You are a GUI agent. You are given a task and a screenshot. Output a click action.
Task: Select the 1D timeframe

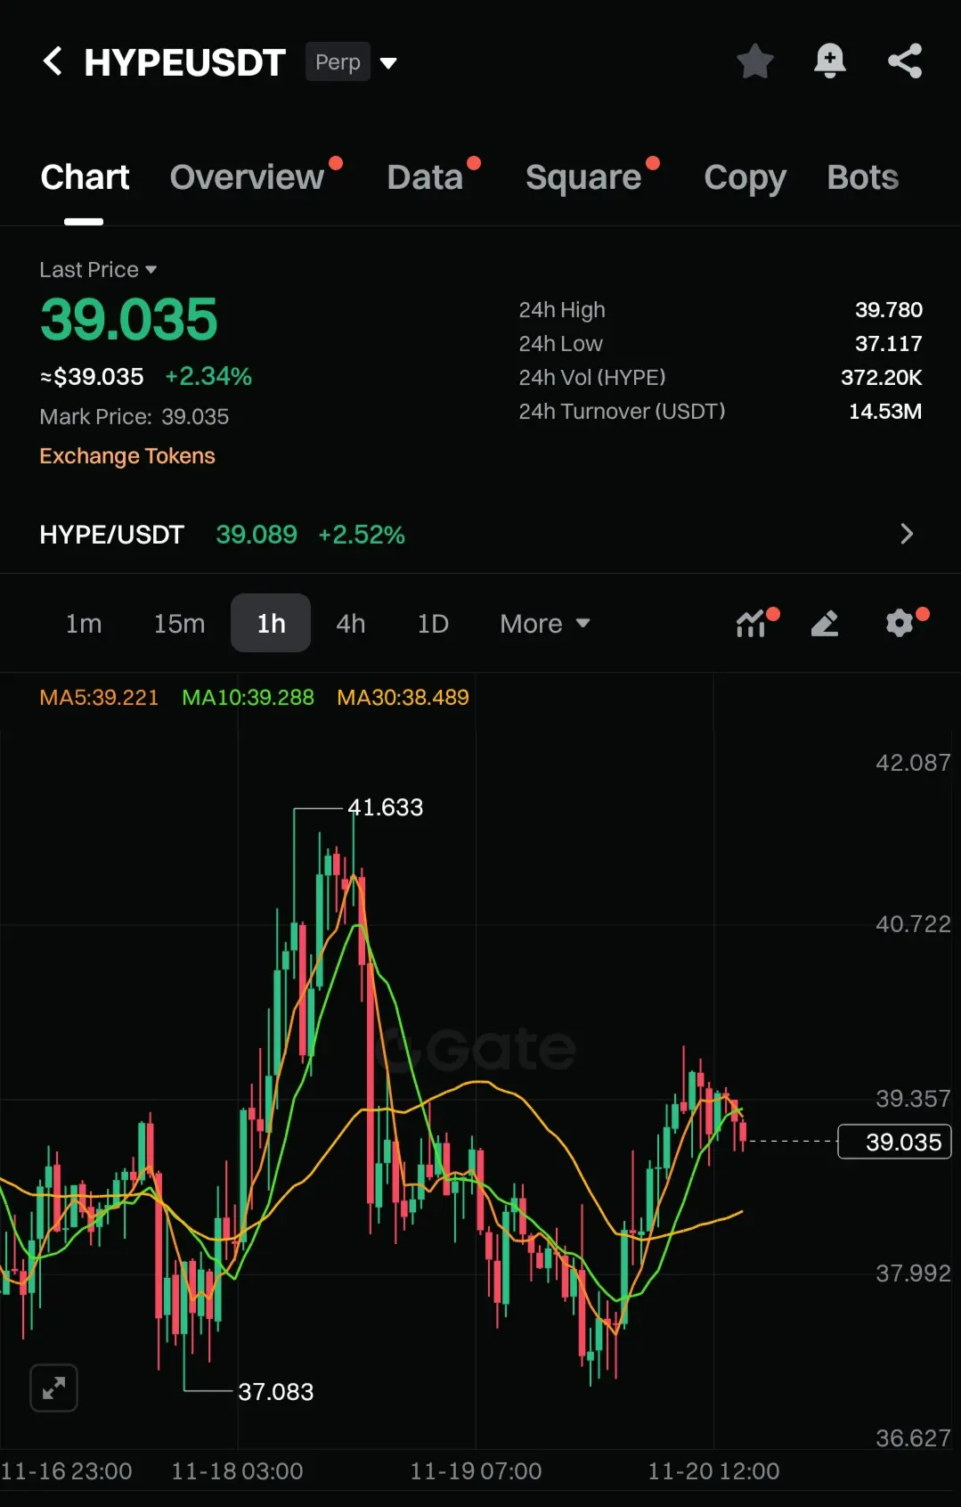(433, 623)
